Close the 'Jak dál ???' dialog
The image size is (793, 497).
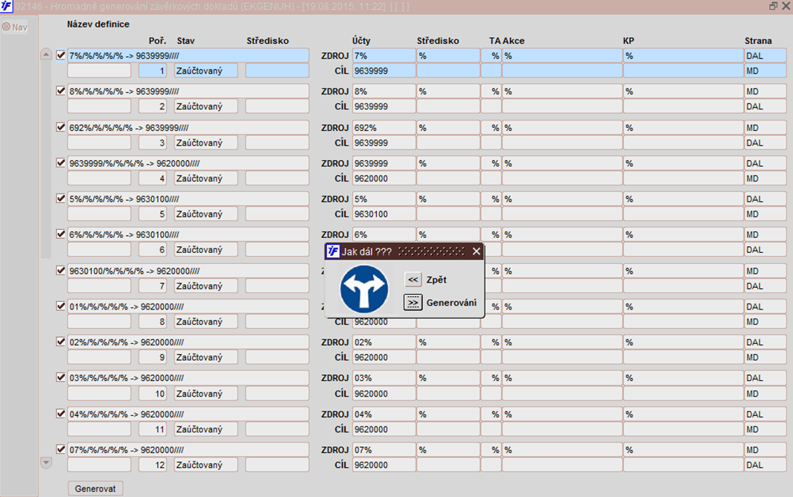pos(477,251)
